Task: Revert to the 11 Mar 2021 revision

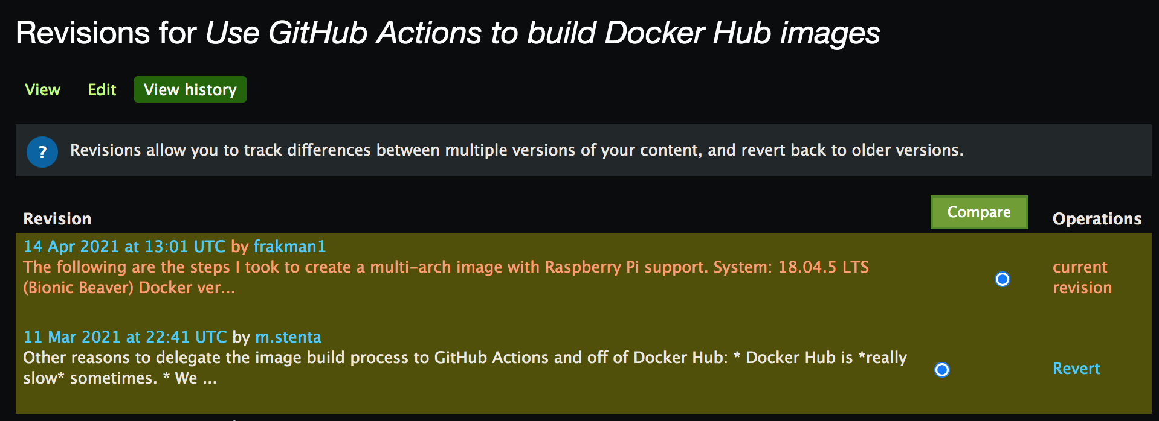Action: point(1076,369)
